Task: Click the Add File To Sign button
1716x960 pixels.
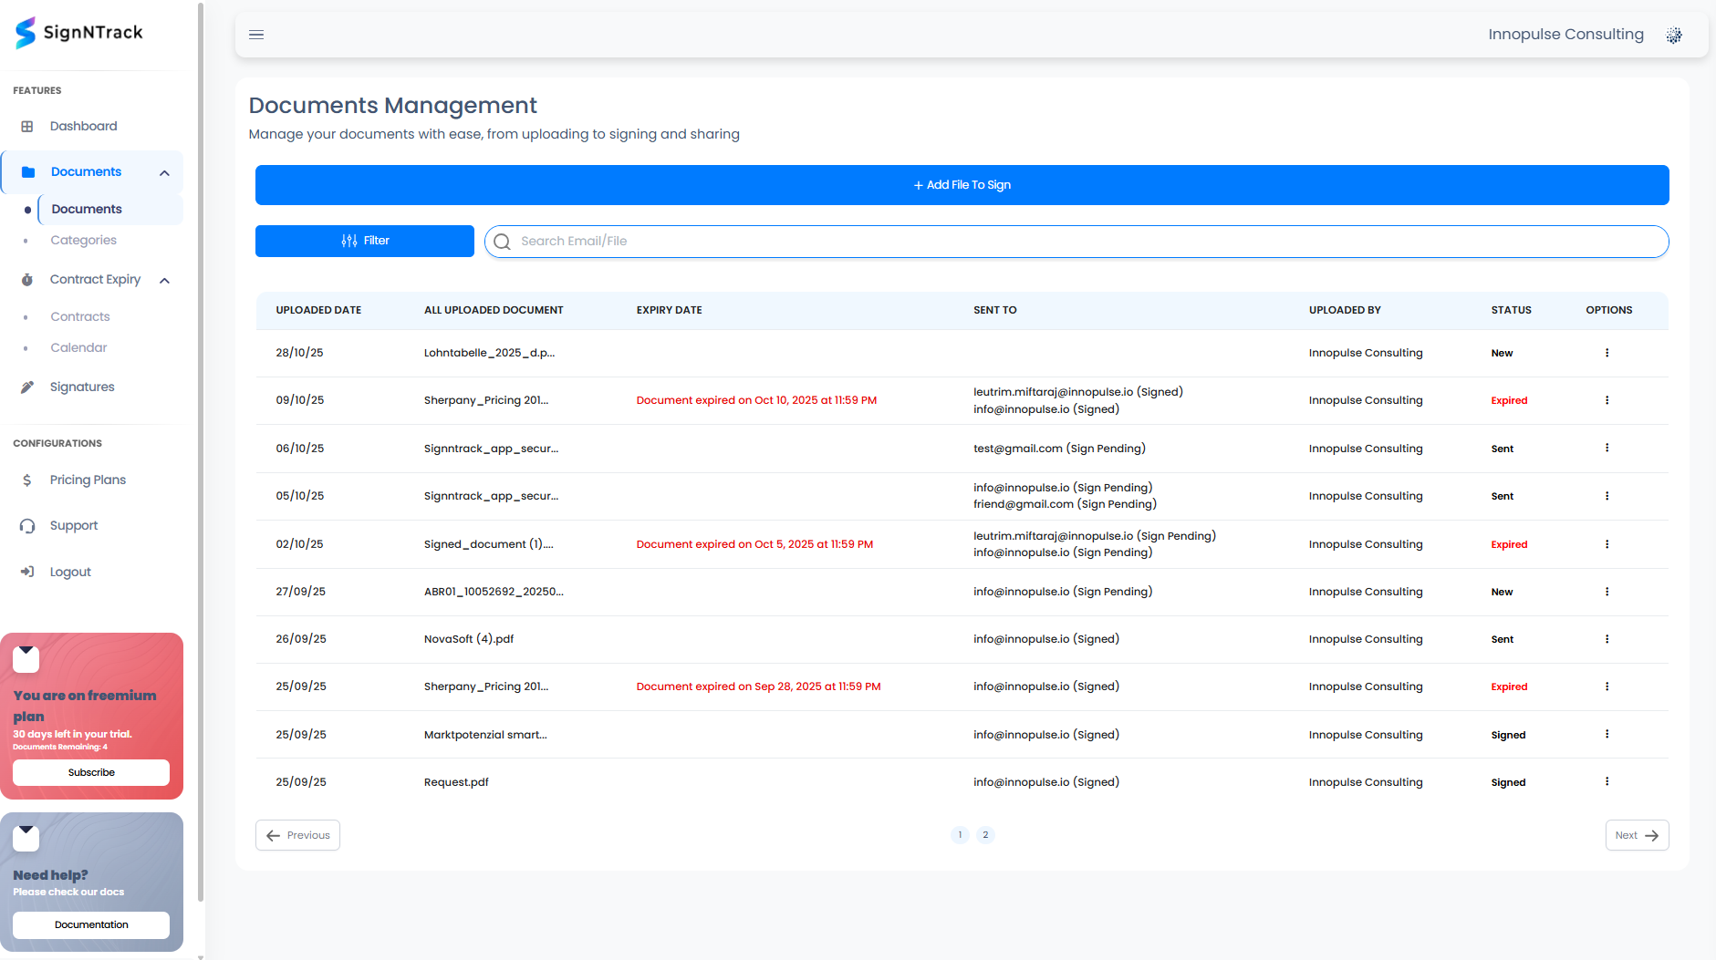Action: (962, 184)
